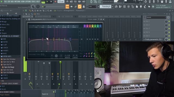Open the Line snap dropdown
The height and width of the screenshot is (97, 174).
pos(92,6)
